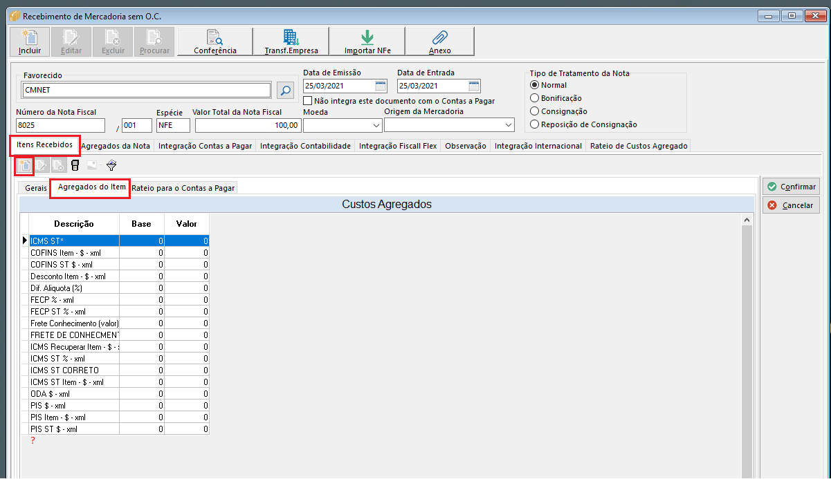Viewport: 831px width, 479px height.
Task: Click the image icon in items toolbar
Action: pos(91,165)
